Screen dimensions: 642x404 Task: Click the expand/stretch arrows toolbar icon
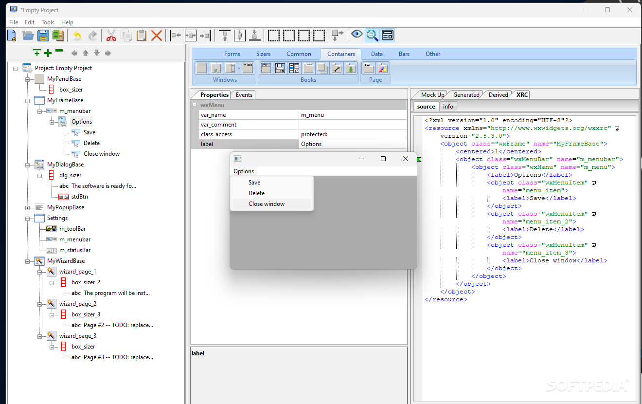pyautogui.click(x=337, y=35)
